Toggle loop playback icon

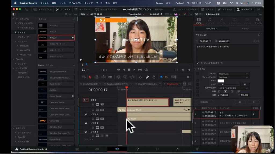pos(146,70)
